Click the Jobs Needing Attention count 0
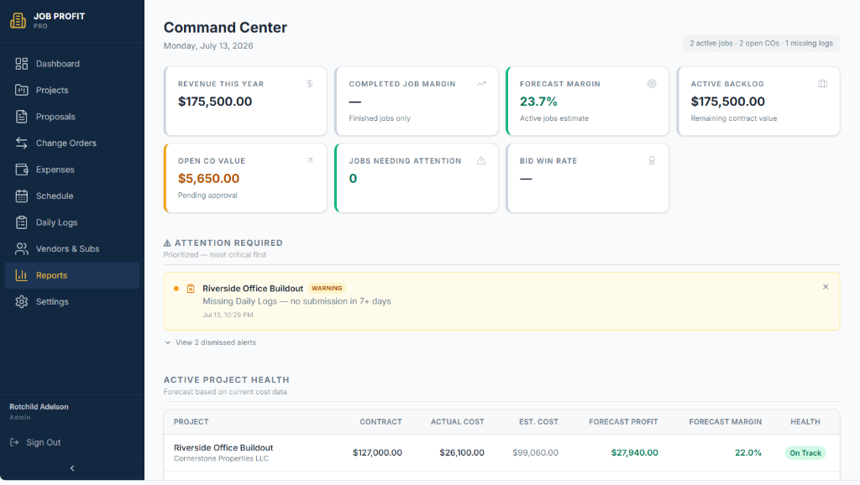 354,179
